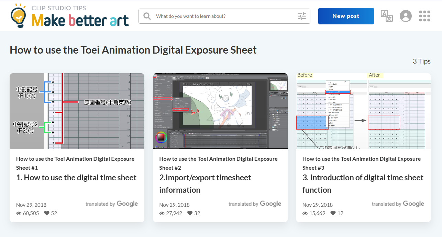Click the Nov 29, 2018 date on tip #1

[x=31, y=205]
